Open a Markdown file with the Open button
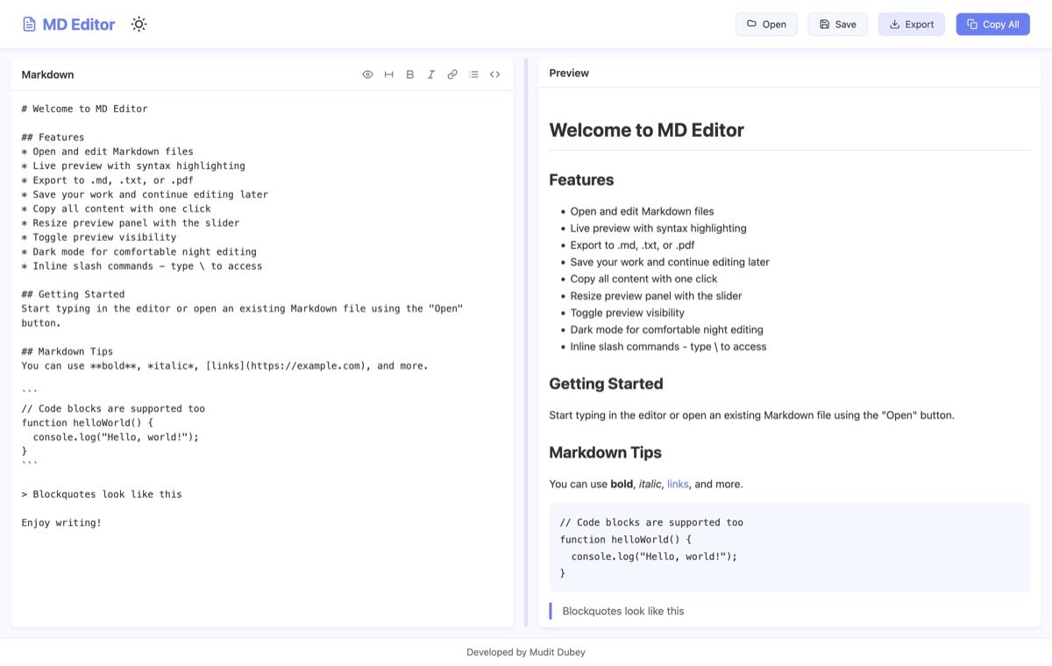This screenshot has height=666, width=1052. (x=766, y=25)
